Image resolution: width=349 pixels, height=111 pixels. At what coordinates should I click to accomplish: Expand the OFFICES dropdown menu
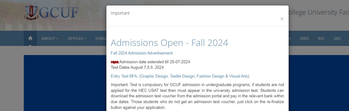[77, 38]
